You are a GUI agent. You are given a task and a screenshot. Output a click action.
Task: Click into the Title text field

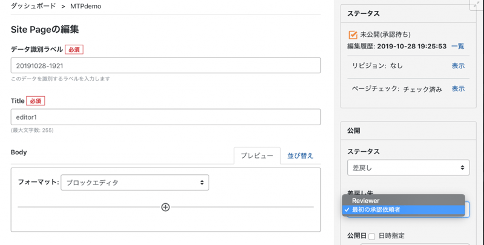point(165,117)
